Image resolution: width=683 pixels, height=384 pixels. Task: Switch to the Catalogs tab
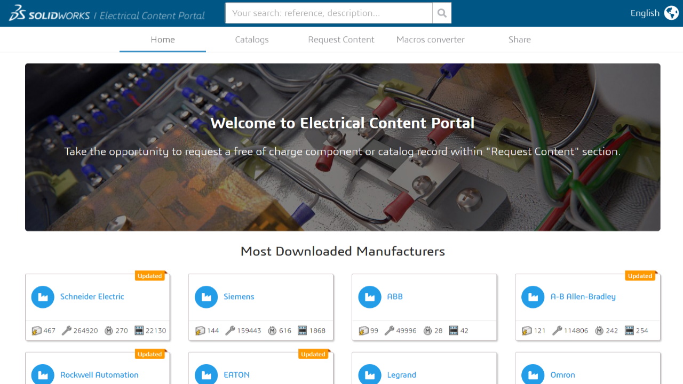tap(252, 39)
